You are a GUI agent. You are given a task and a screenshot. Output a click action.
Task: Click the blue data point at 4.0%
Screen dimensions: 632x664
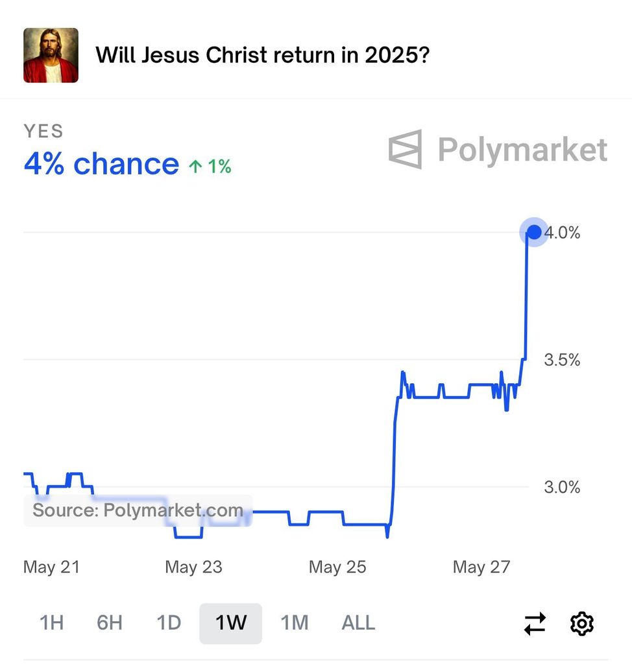point(534,232)
